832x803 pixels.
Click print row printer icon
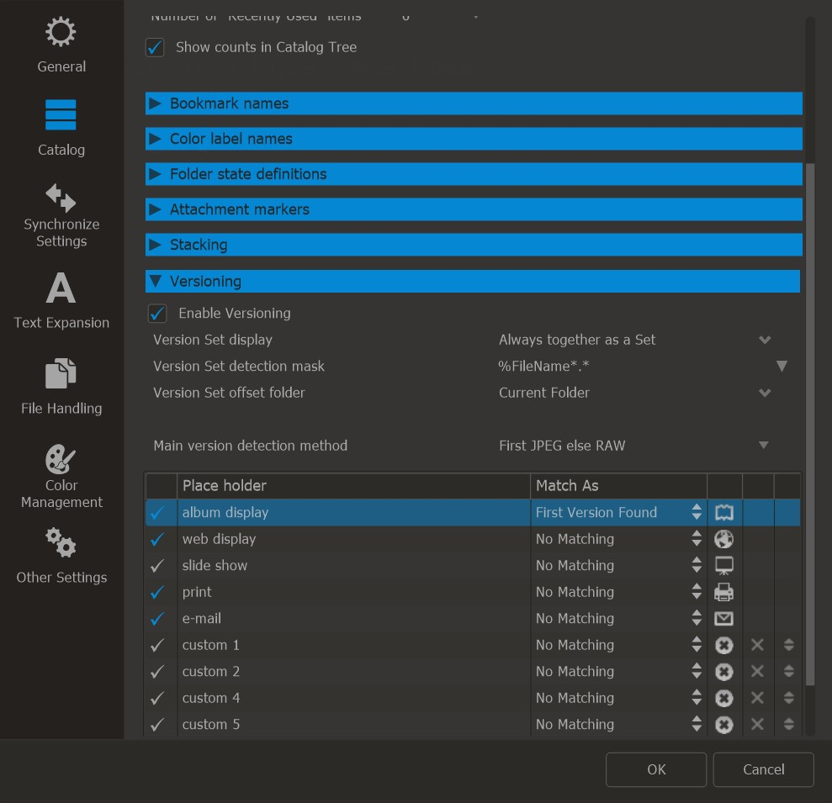723,592
